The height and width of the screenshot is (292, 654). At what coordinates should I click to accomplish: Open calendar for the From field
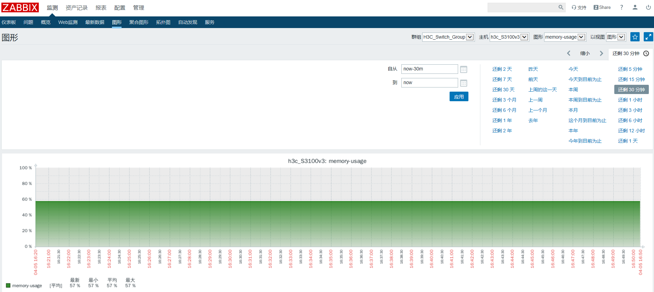(x=464, y=69)
